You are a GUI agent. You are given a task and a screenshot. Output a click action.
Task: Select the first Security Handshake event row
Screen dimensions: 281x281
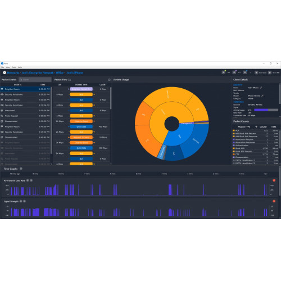click(x=26, y=94)
